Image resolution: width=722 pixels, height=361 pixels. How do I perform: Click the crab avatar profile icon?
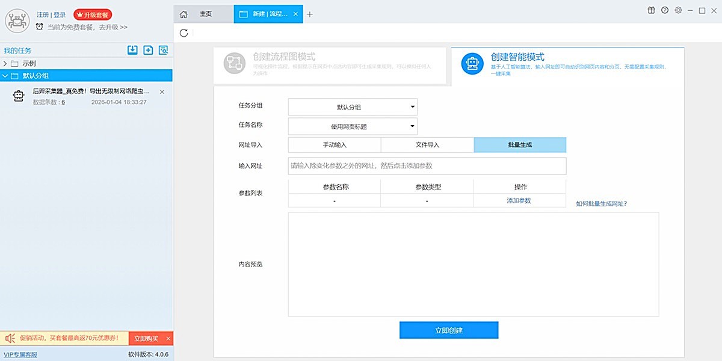17,21
